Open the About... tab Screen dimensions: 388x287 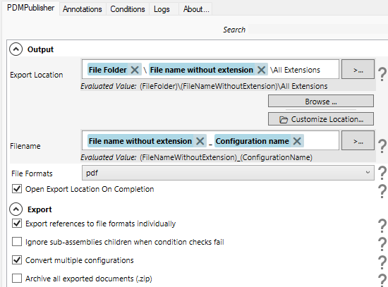point(196,9)
